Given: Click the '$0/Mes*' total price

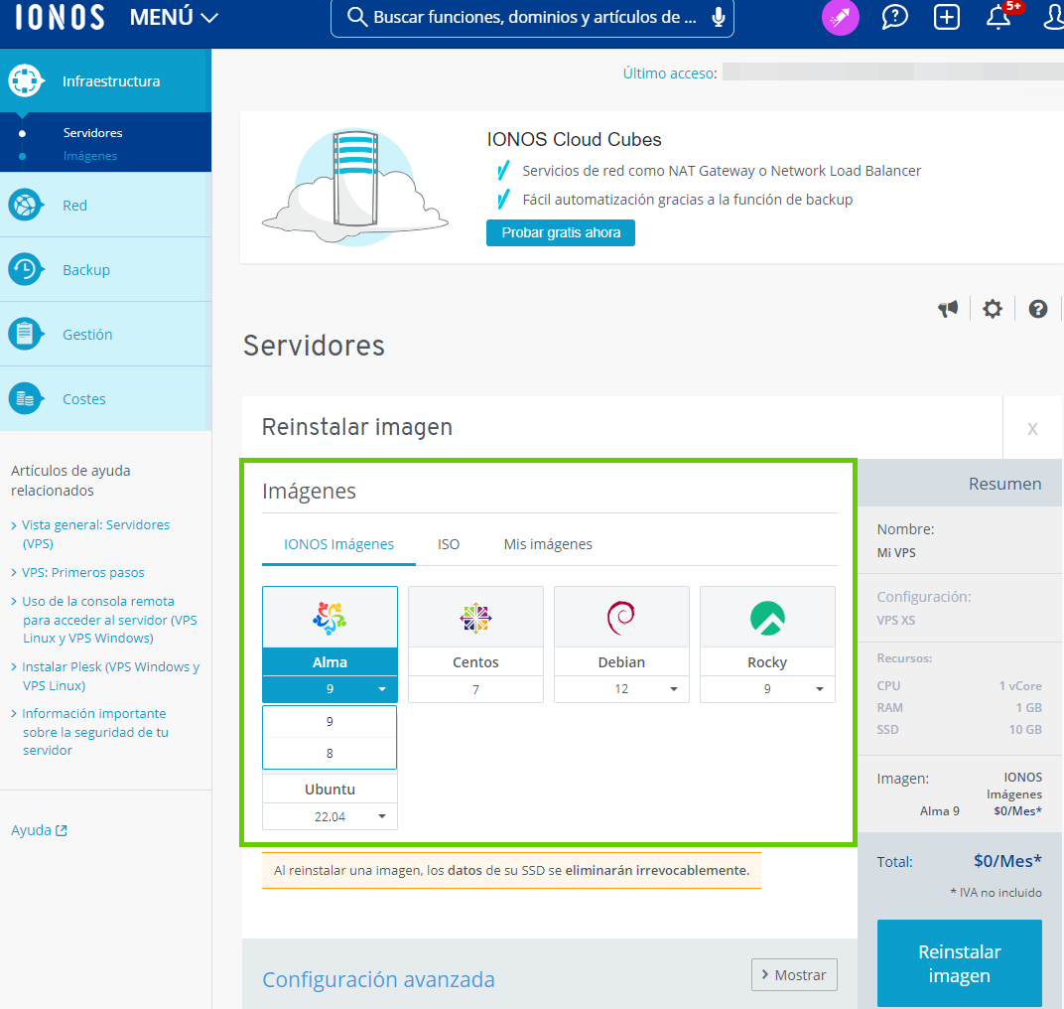Looking at the screenshot, I should pyautogui.click(x=1007, y=861).
